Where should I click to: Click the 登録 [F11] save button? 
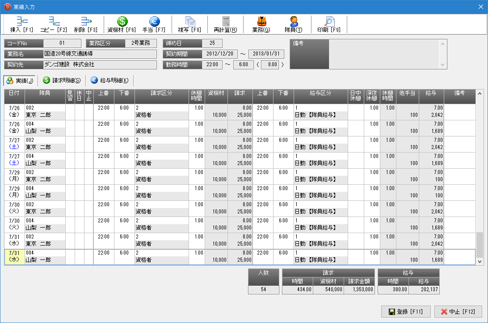pyautogui.click(x=406, y=311)
